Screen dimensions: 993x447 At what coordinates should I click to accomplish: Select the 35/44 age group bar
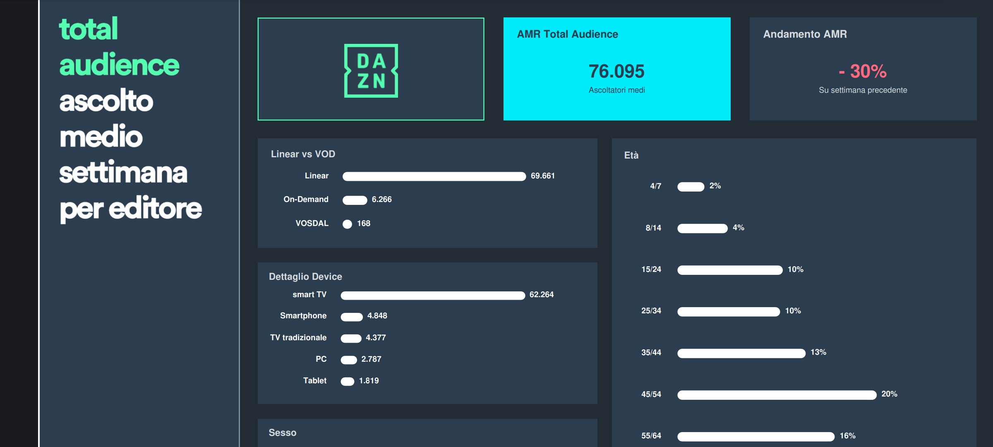[x=741, y=353]
